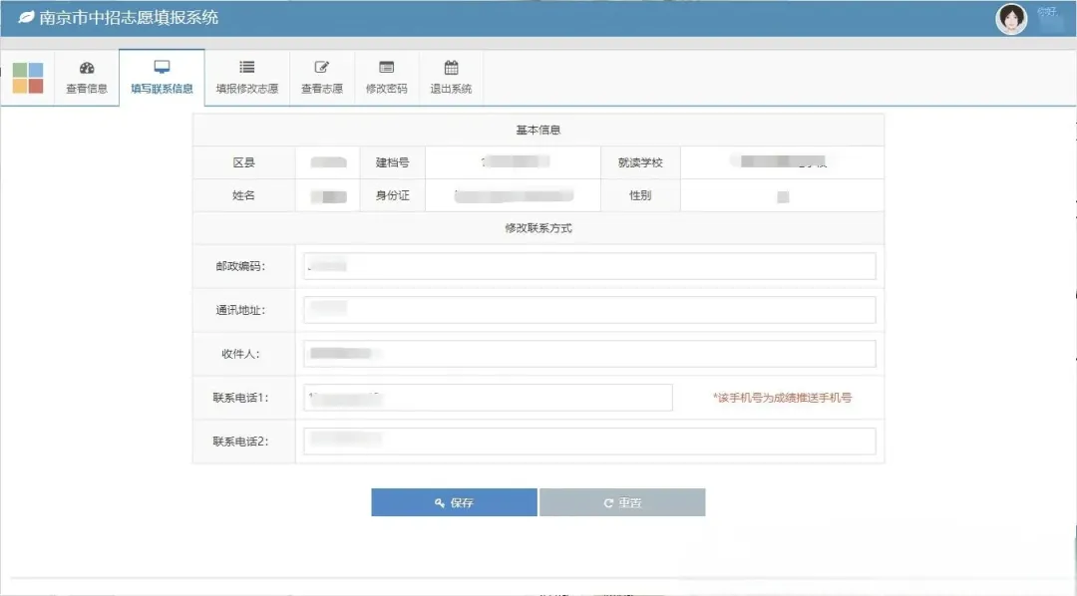The image size is (1077, 596).
Task: Open the 查看信息 dashboard tab
Action: click(x=87, y=78)
